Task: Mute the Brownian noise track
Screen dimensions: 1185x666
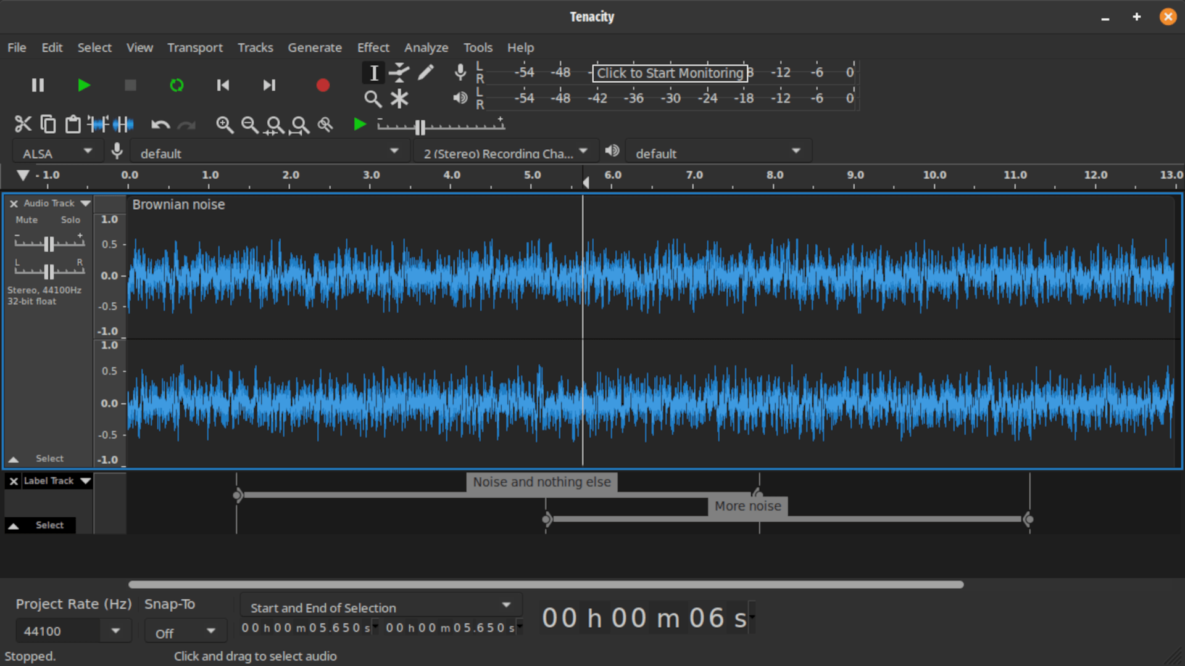Action: 26,220
